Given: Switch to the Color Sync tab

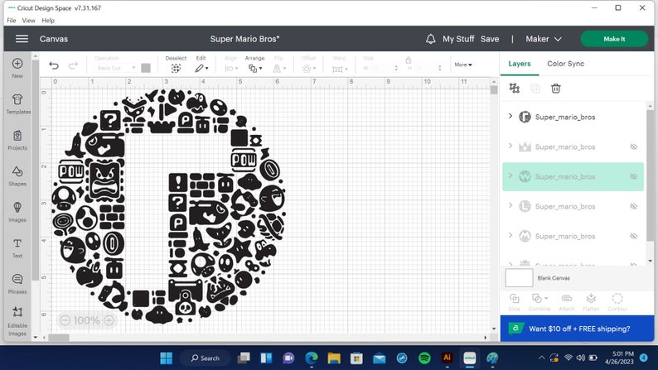Looking at the screenshot, I should point(566,64).
